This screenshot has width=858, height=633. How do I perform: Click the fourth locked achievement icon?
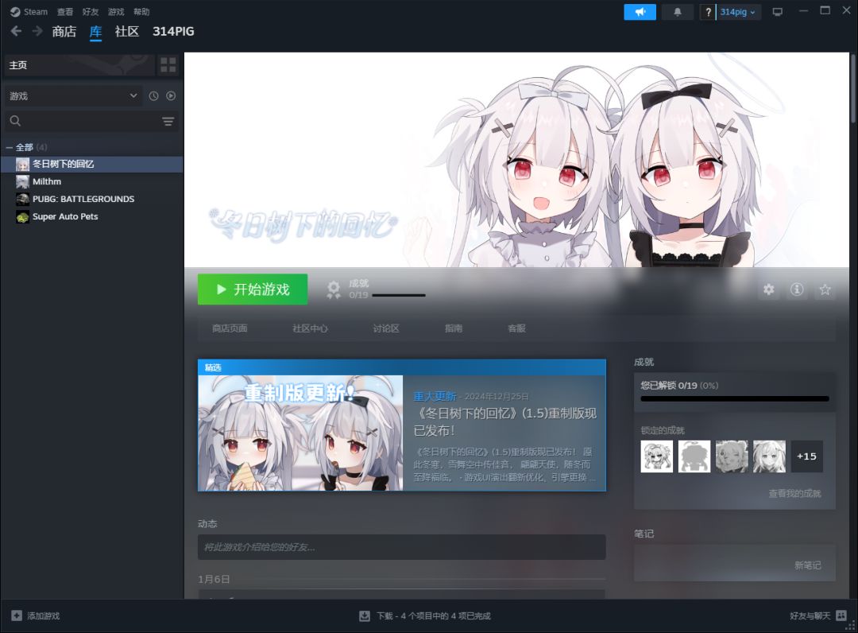769,456
